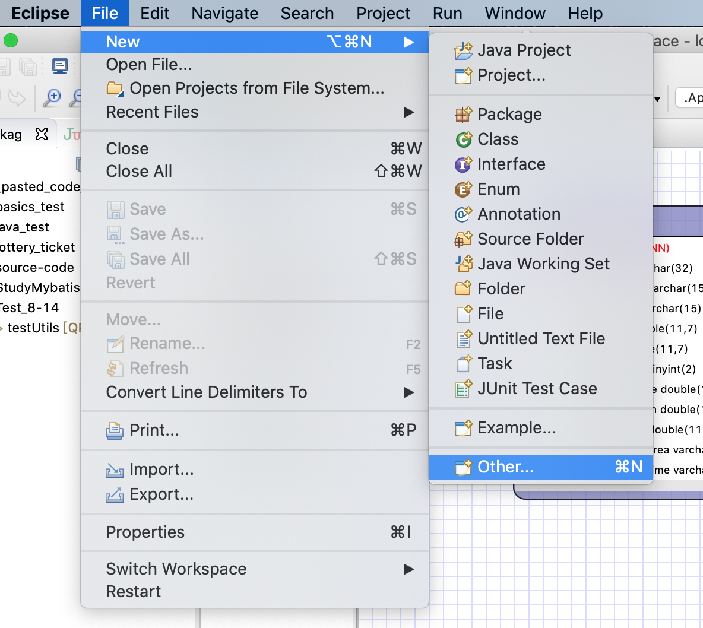703x628 pixels.
Task: Open the Print dialog from printer icon
Action: [x=115, y=430]
